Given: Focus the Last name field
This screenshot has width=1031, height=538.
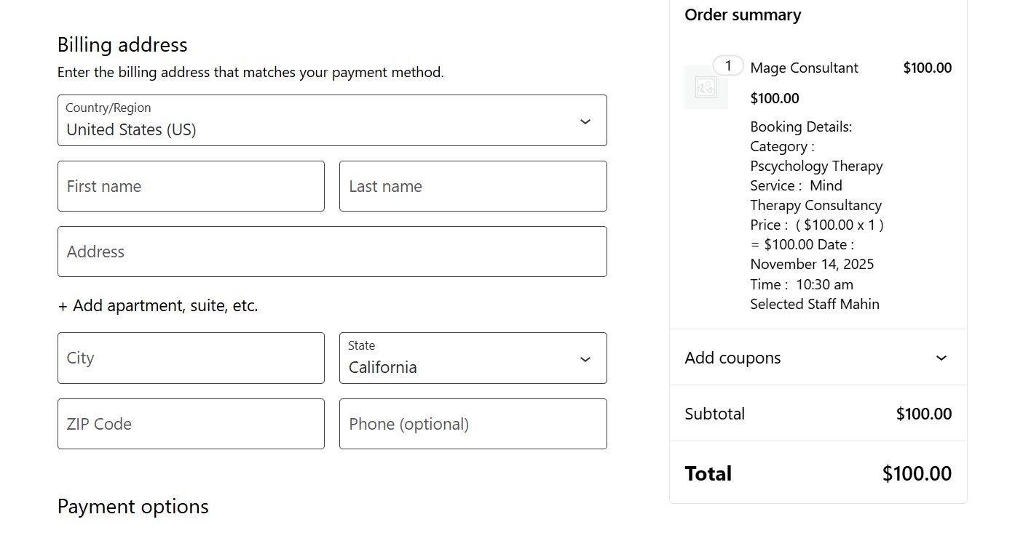Looking at the screenshot, I should pyautogui.click(x=473, y=186).
